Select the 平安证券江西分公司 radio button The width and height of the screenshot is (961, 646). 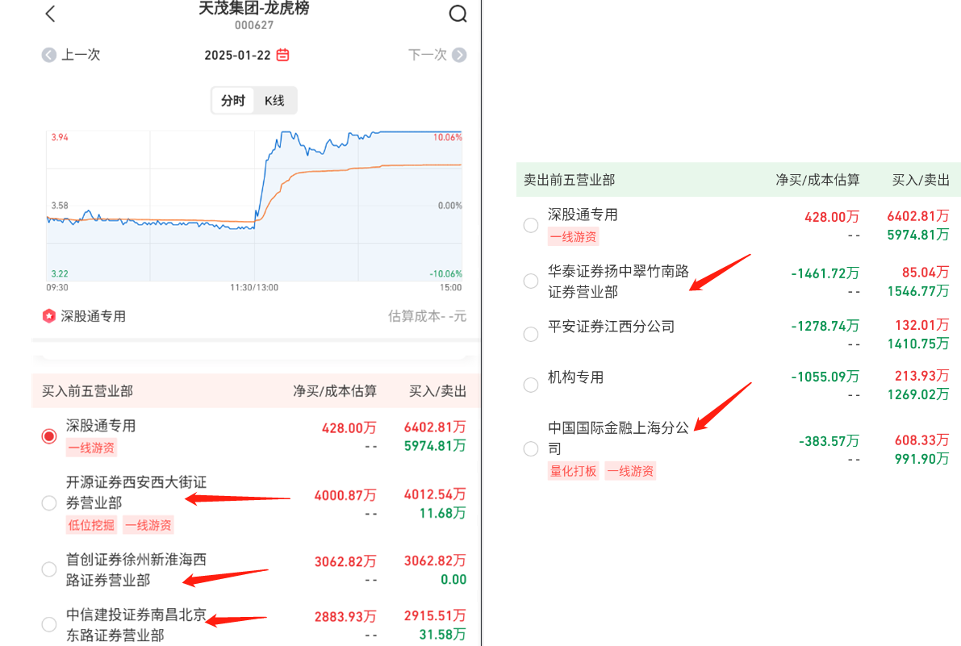coord(531,334)
